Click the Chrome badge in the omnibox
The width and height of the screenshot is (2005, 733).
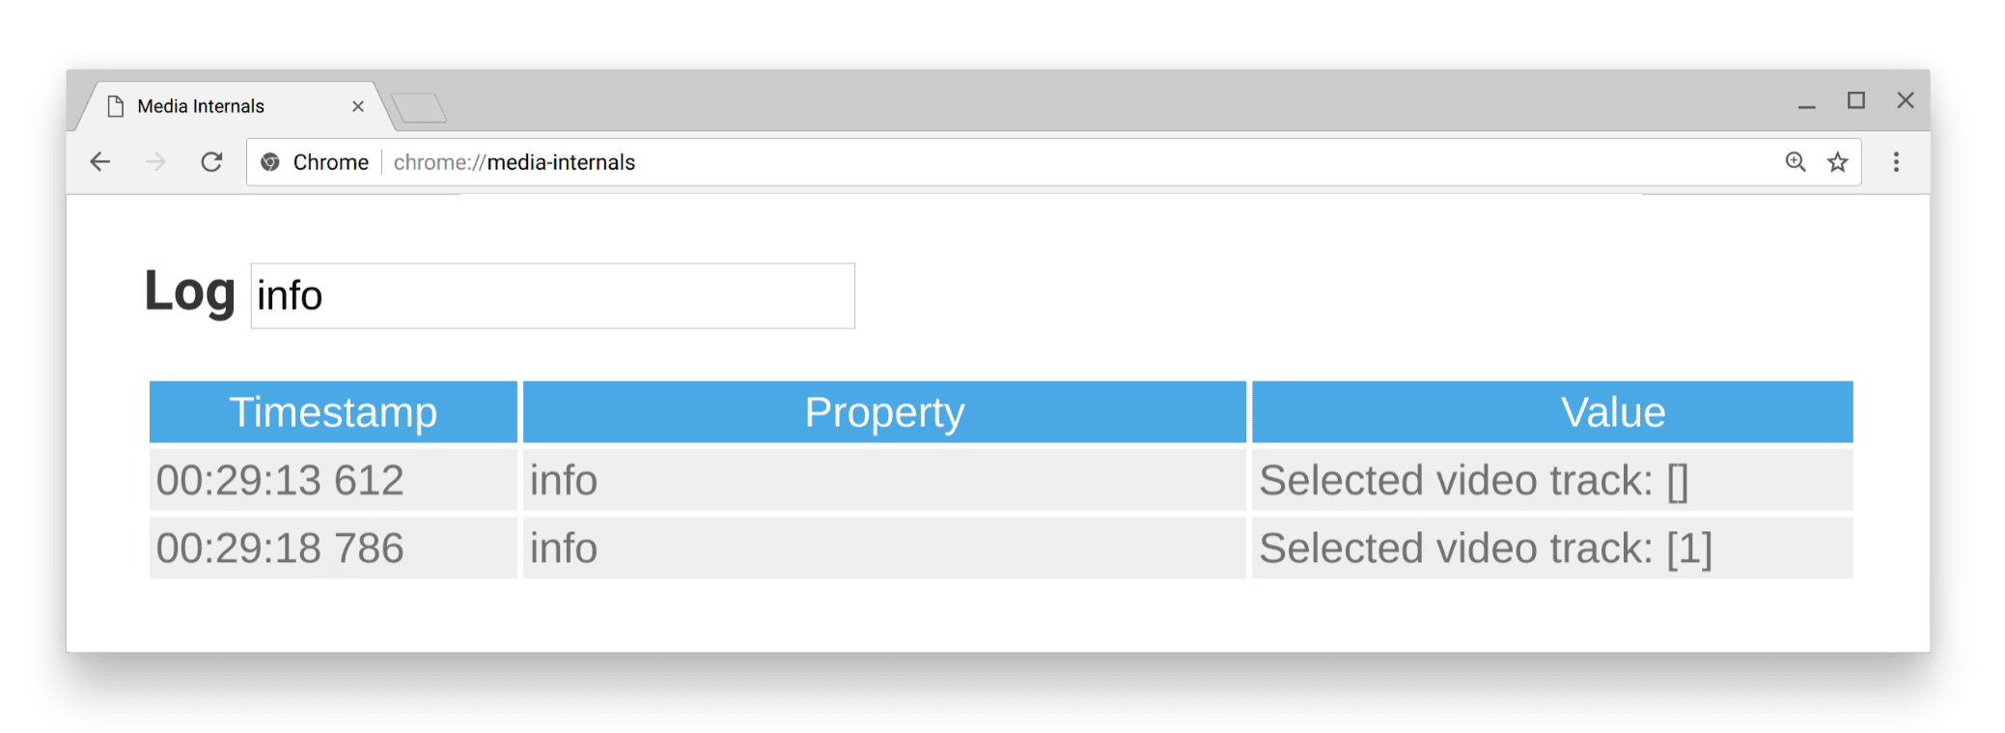[271, 162]
